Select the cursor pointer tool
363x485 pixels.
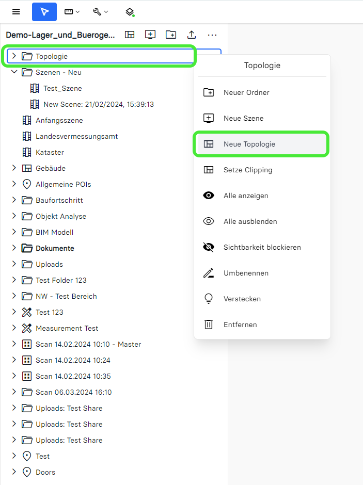click(x=44, y=11)
